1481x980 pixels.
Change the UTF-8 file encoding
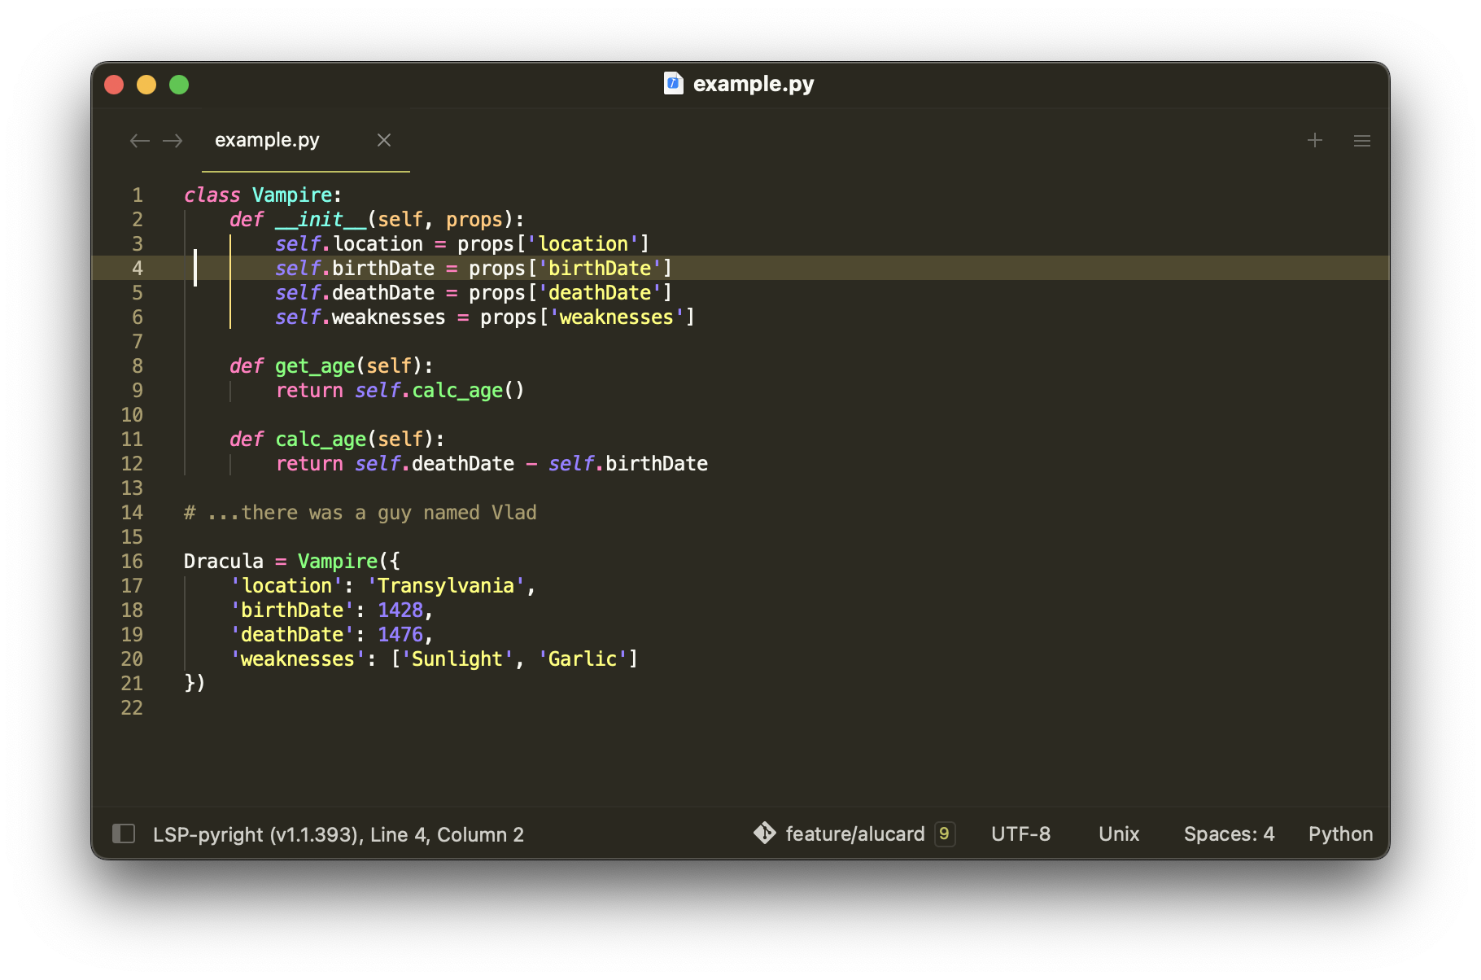click(1020, 833)
